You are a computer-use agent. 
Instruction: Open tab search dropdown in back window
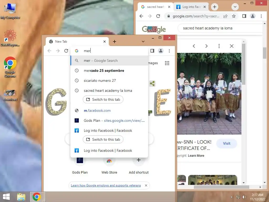pos(235,7)
